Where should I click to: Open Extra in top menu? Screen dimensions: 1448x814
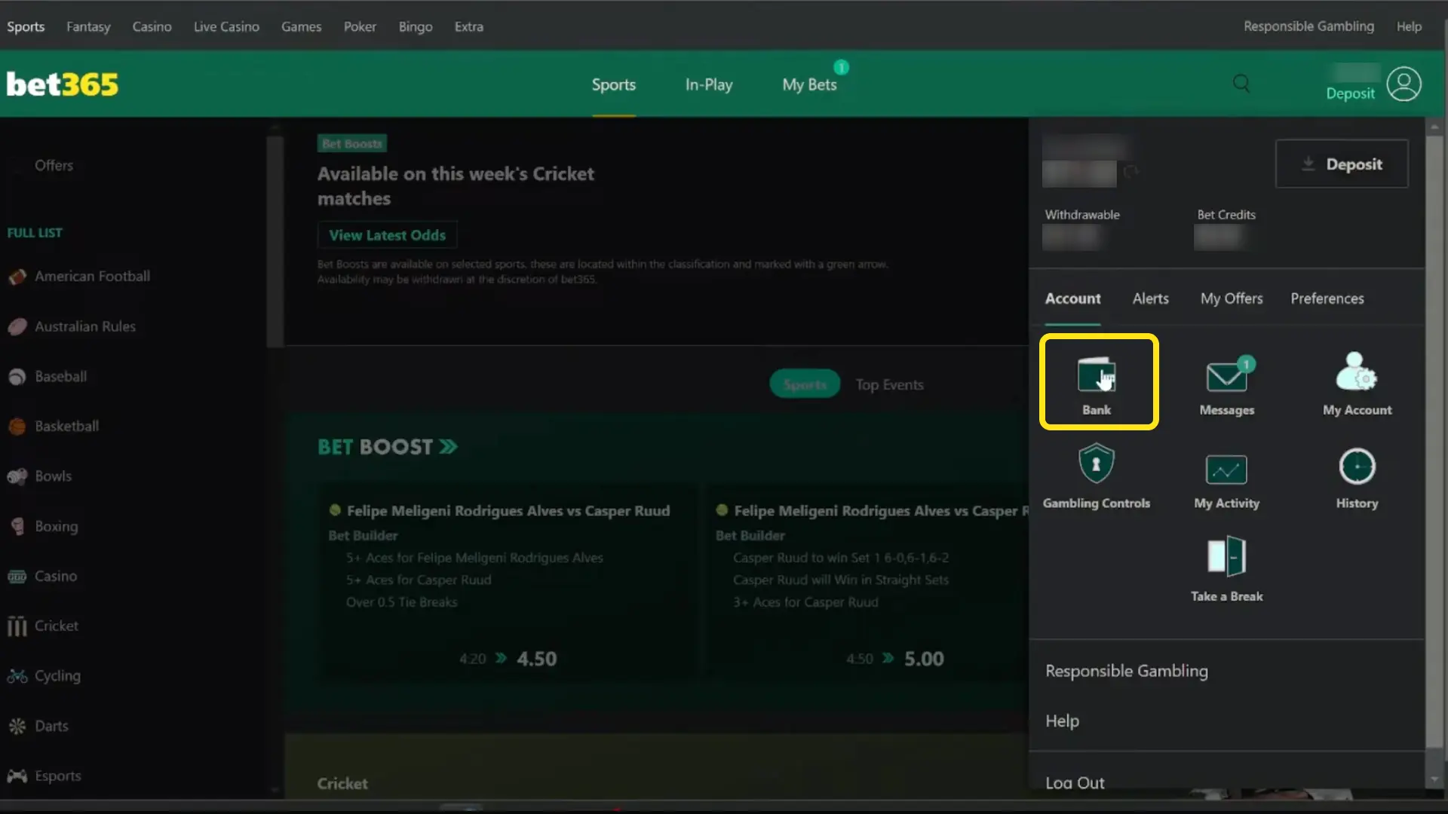point(468,26)
